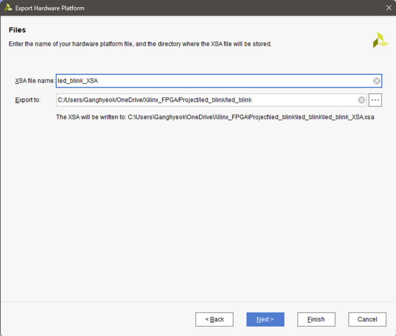Click the 'XSA file name:' label

coord(35,81)
